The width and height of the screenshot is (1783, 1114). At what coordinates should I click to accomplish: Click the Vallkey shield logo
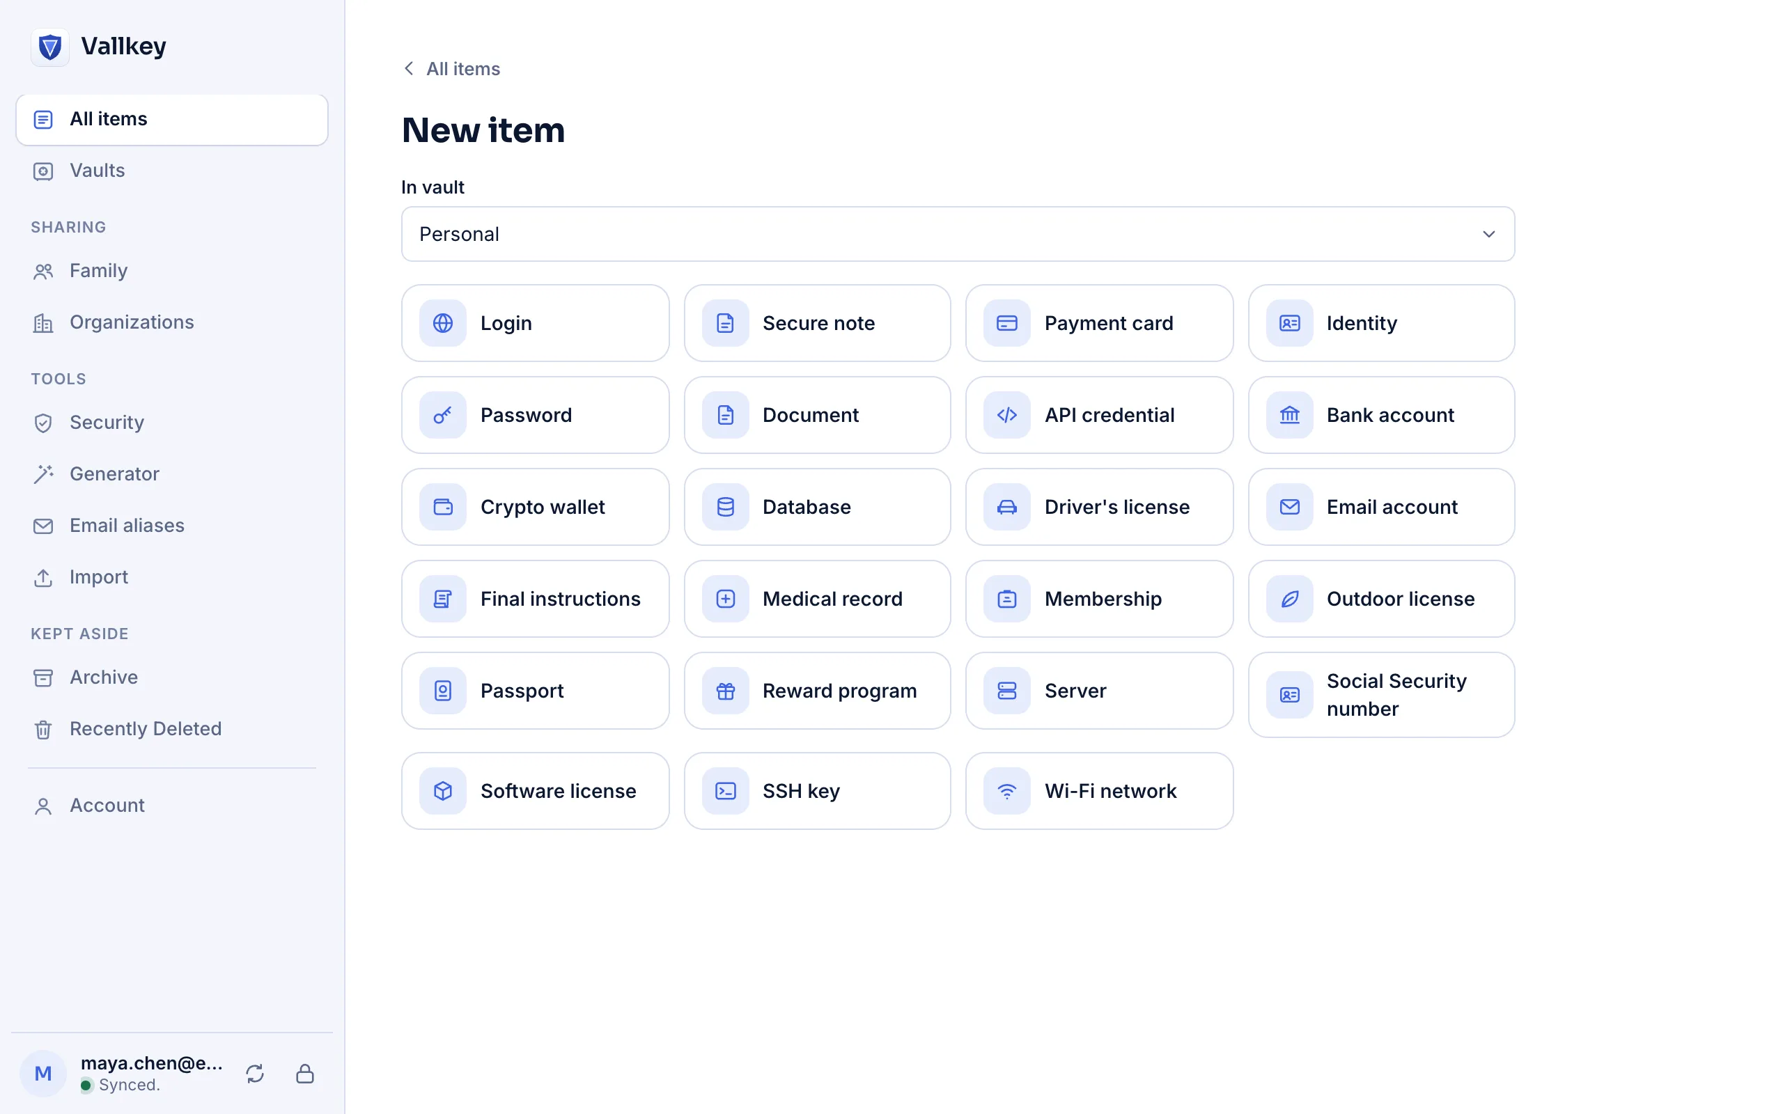coord(50,47)
